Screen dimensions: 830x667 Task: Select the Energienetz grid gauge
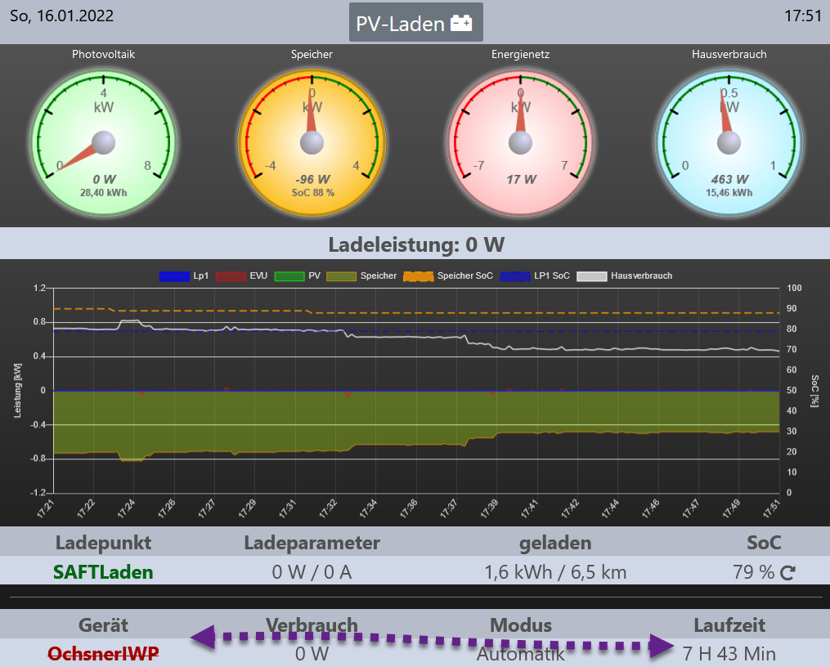pos(520,143)
